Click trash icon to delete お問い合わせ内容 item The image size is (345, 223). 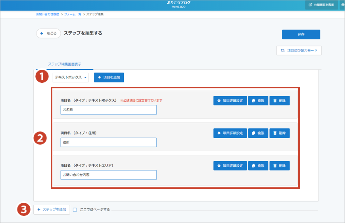(275, 166)
